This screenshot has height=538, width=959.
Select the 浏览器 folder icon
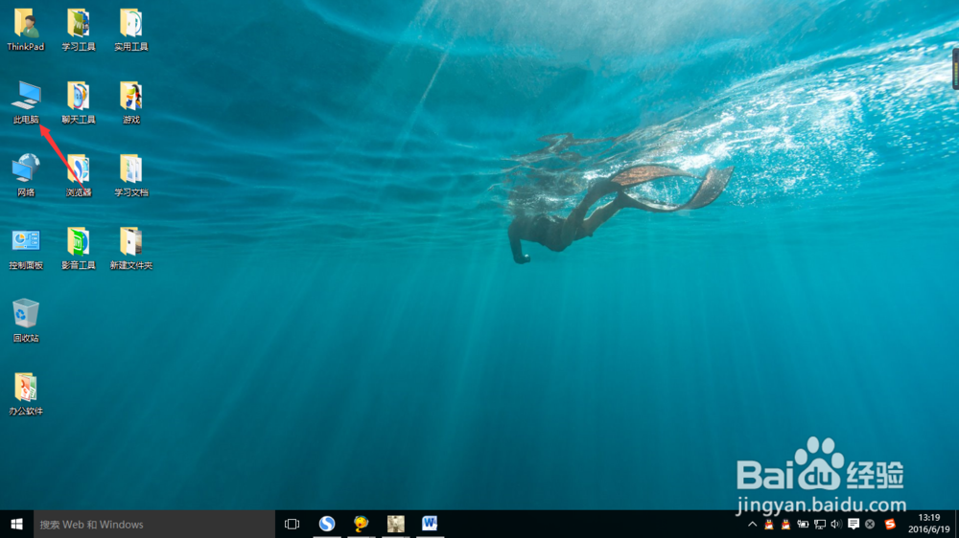79,174
